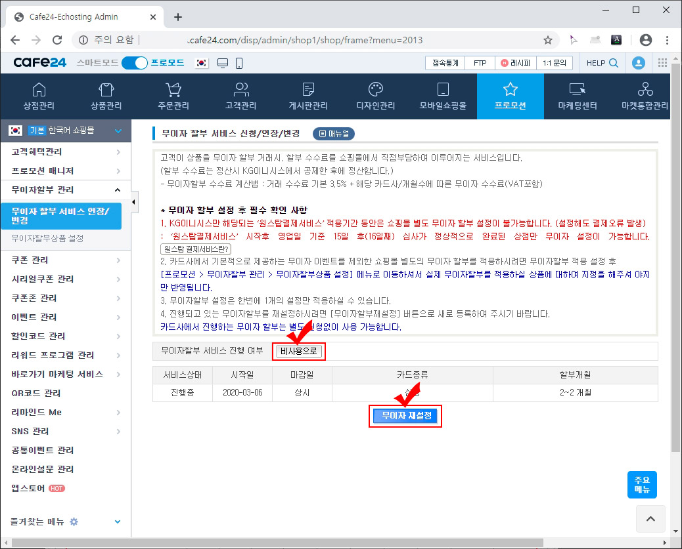Screen dimensions: 682x549
Task: Bookmark page with star icon
Action: [548, 40]
